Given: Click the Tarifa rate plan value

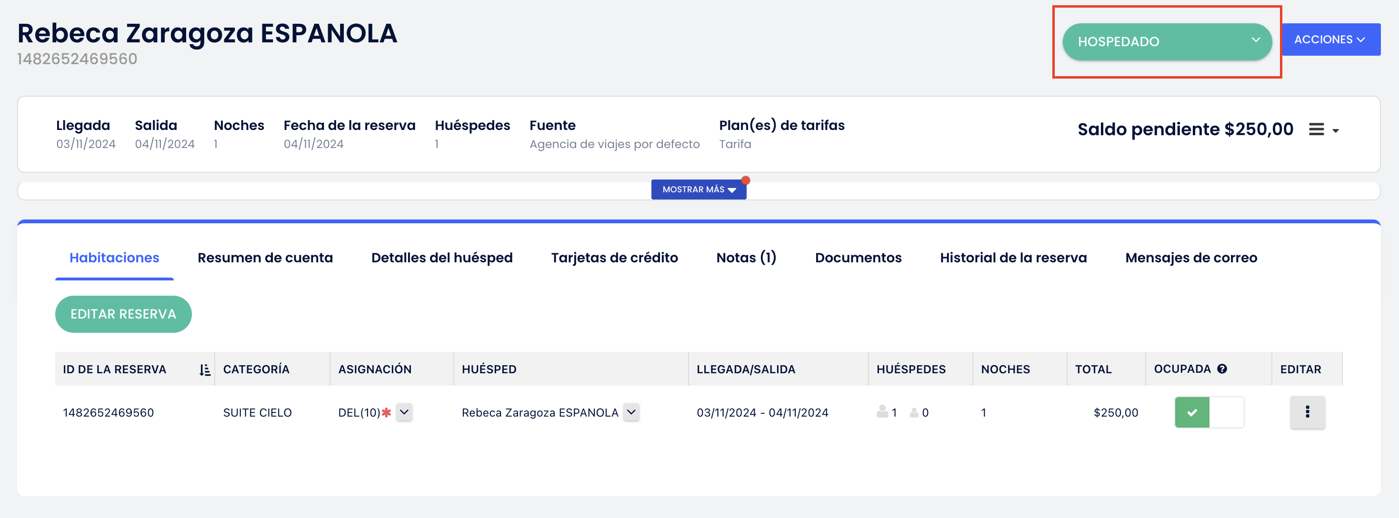Looking at the screenshot, I should pyautogui.click(x=735, y=144).
